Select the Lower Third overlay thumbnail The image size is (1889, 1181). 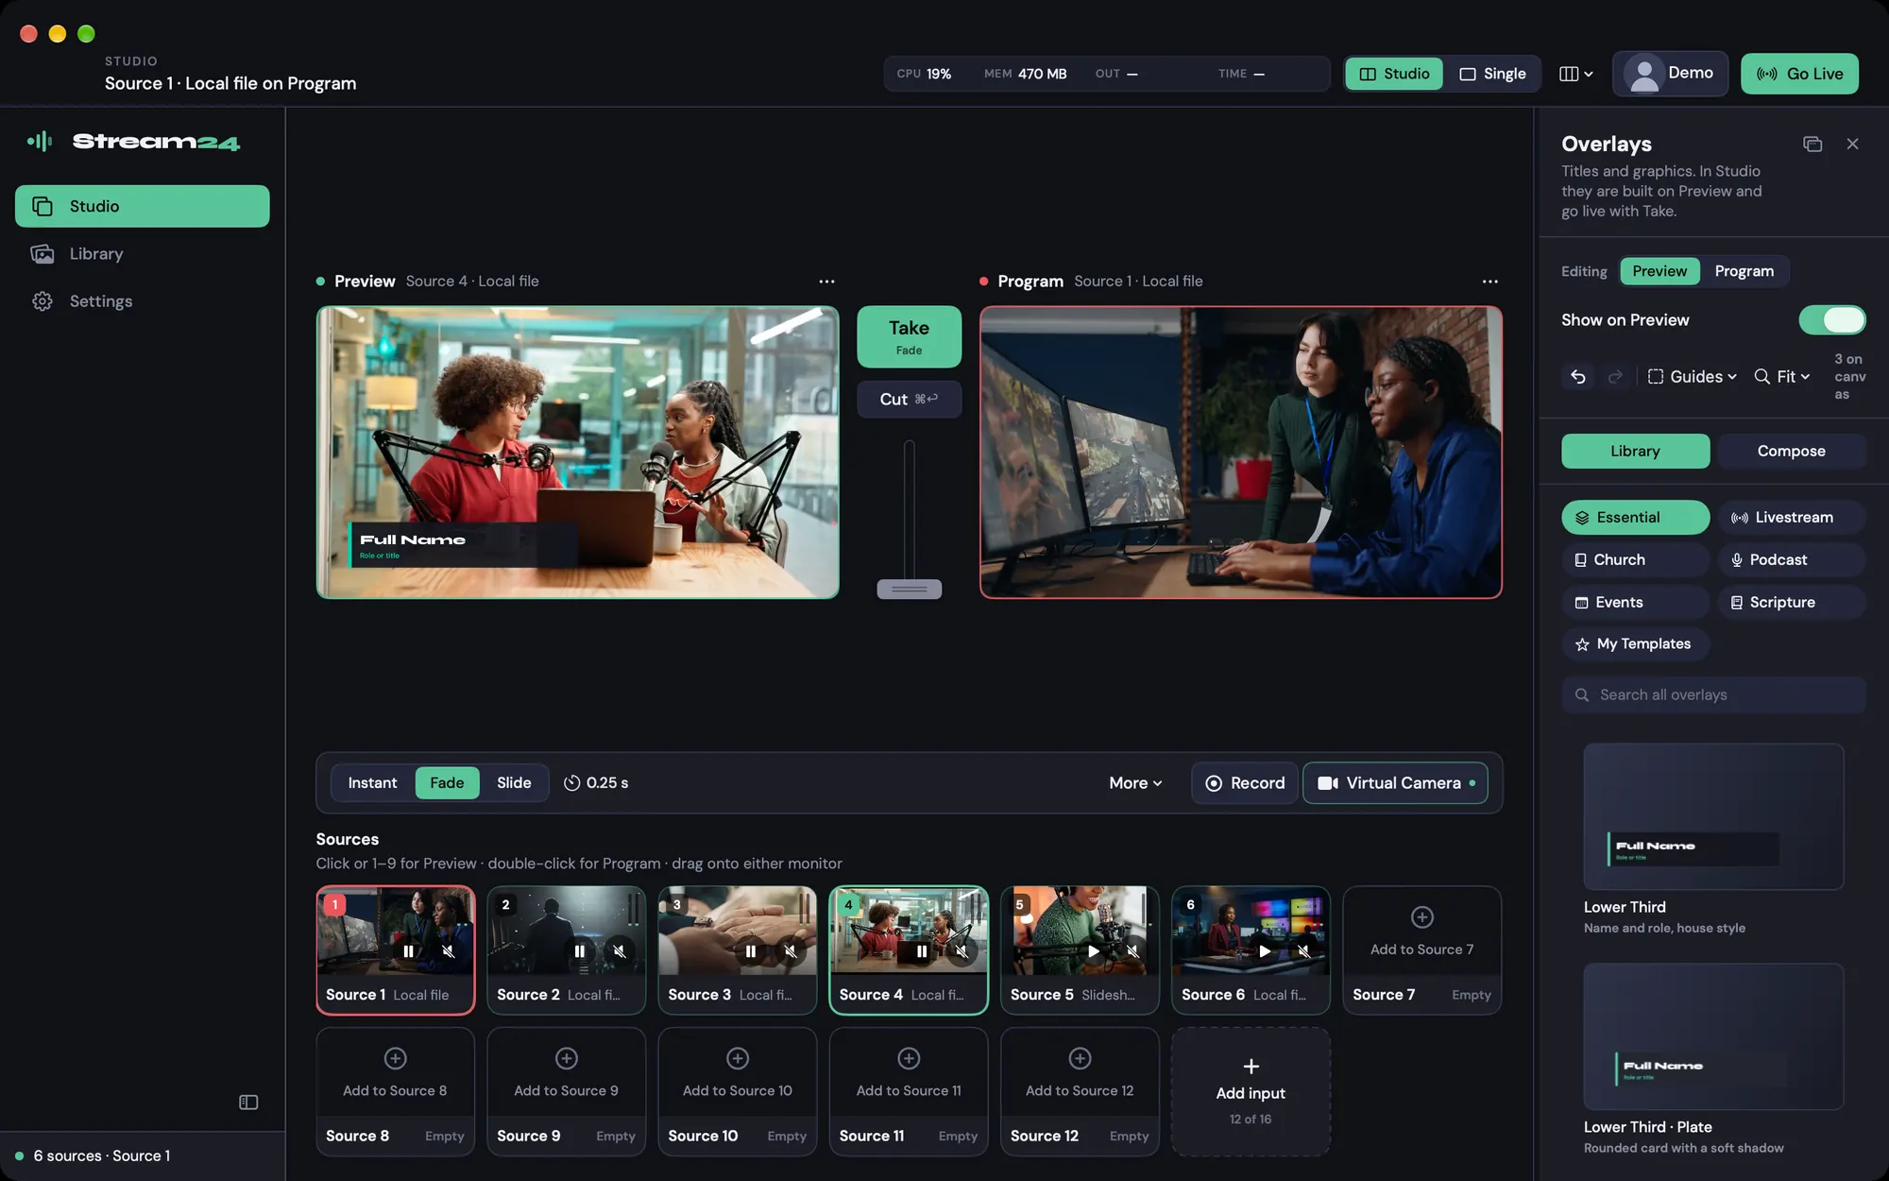[x=1713, y=816]
